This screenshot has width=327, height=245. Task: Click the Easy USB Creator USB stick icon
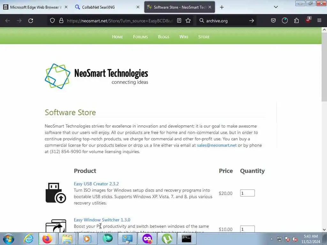pyautogui.click(x=56, y=193)
